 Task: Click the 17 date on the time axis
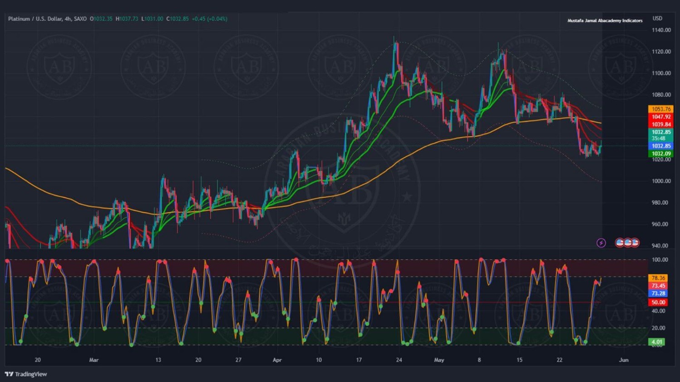[x=359, y=360]
